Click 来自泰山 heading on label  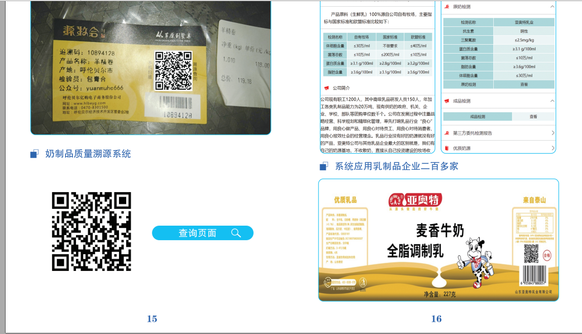[x=535, y=200]
